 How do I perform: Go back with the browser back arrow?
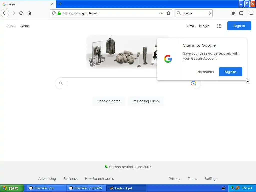pyautogui.click(x=5, y=13)
